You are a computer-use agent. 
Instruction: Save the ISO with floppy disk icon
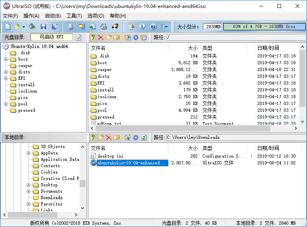(43, 27)
